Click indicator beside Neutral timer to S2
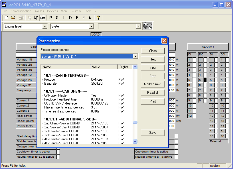This screenshot has height=169, width=233. tap(58, 157)
